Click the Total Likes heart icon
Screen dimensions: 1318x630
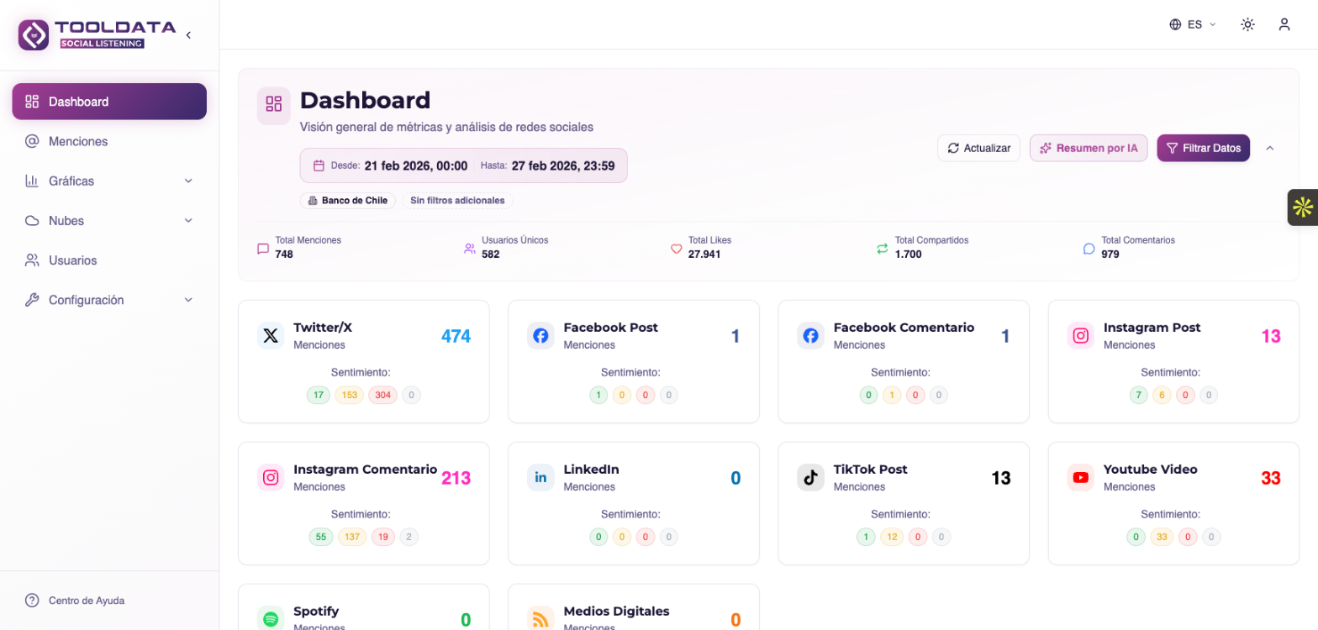pos(676,249)
